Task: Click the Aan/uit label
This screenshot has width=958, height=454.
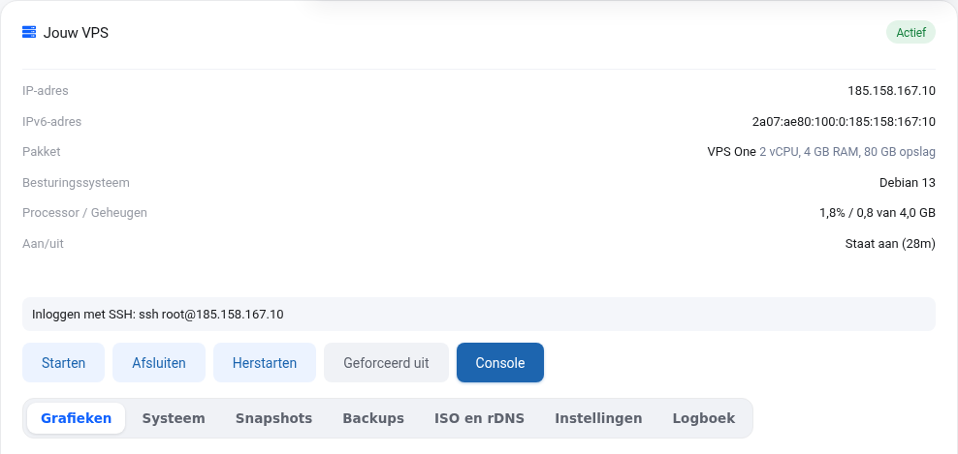Action: (43, 244)
